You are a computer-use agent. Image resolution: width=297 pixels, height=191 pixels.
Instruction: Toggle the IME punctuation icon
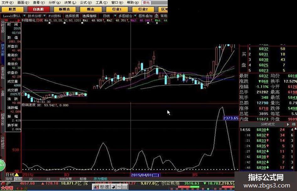click(x=119, y=187)
